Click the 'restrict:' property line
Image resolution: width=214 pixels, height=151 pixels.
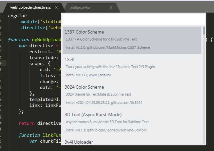(x=45, y=51)
